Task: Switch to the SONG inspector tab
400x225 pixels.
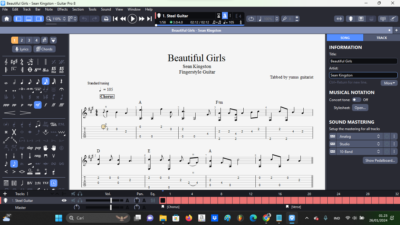Action: pyautogui.click(x=345, y=37)
